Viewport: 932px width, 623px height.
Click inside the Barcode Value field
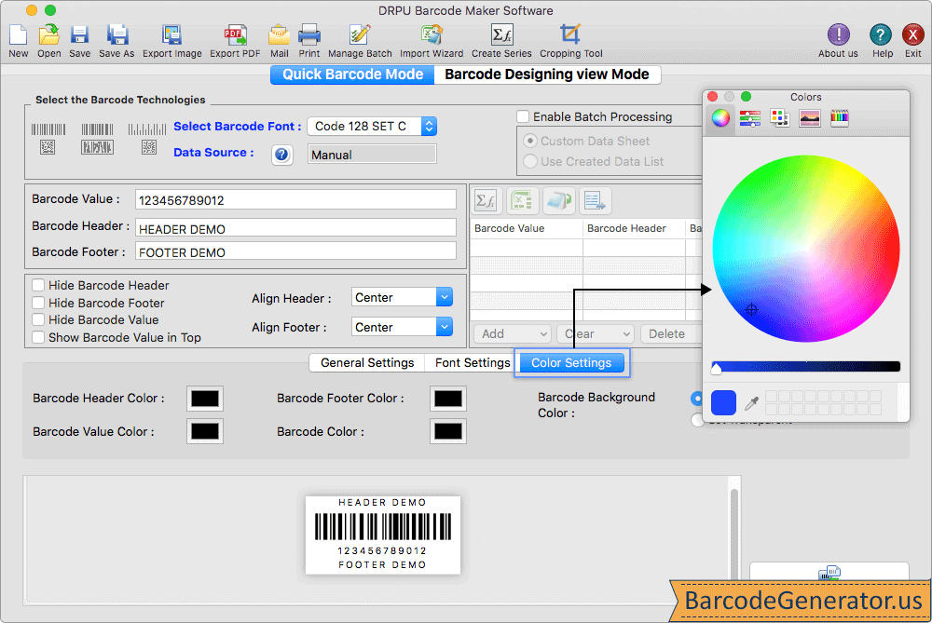pyautogui.click(x=295, y=200)
